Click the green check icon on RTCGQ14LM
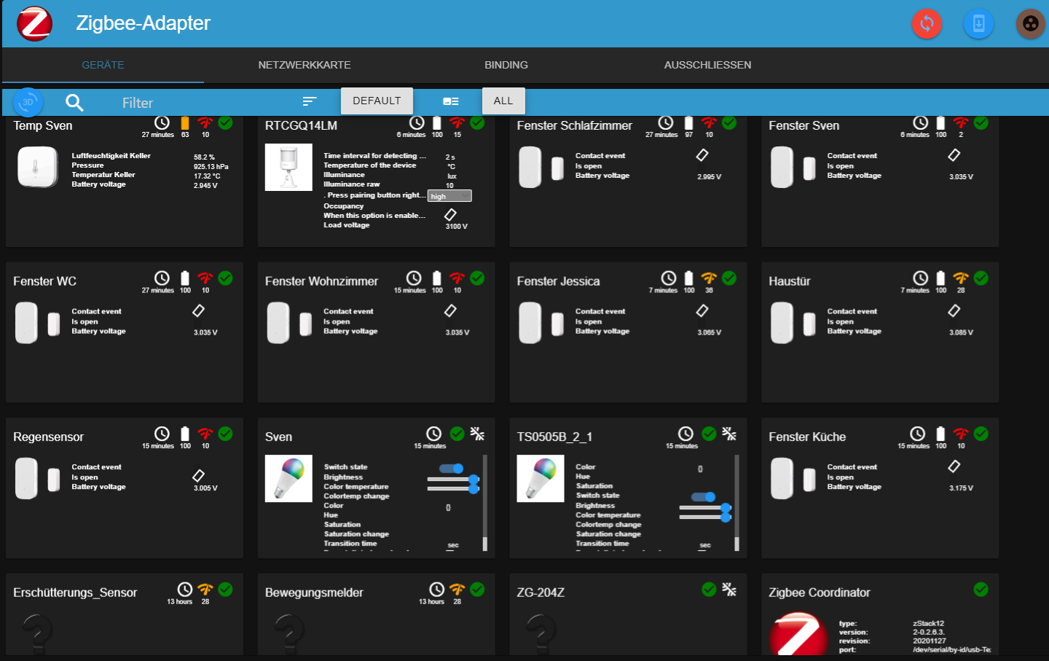Viewport: 1049px width, 661px height. [x=477, y=122]
